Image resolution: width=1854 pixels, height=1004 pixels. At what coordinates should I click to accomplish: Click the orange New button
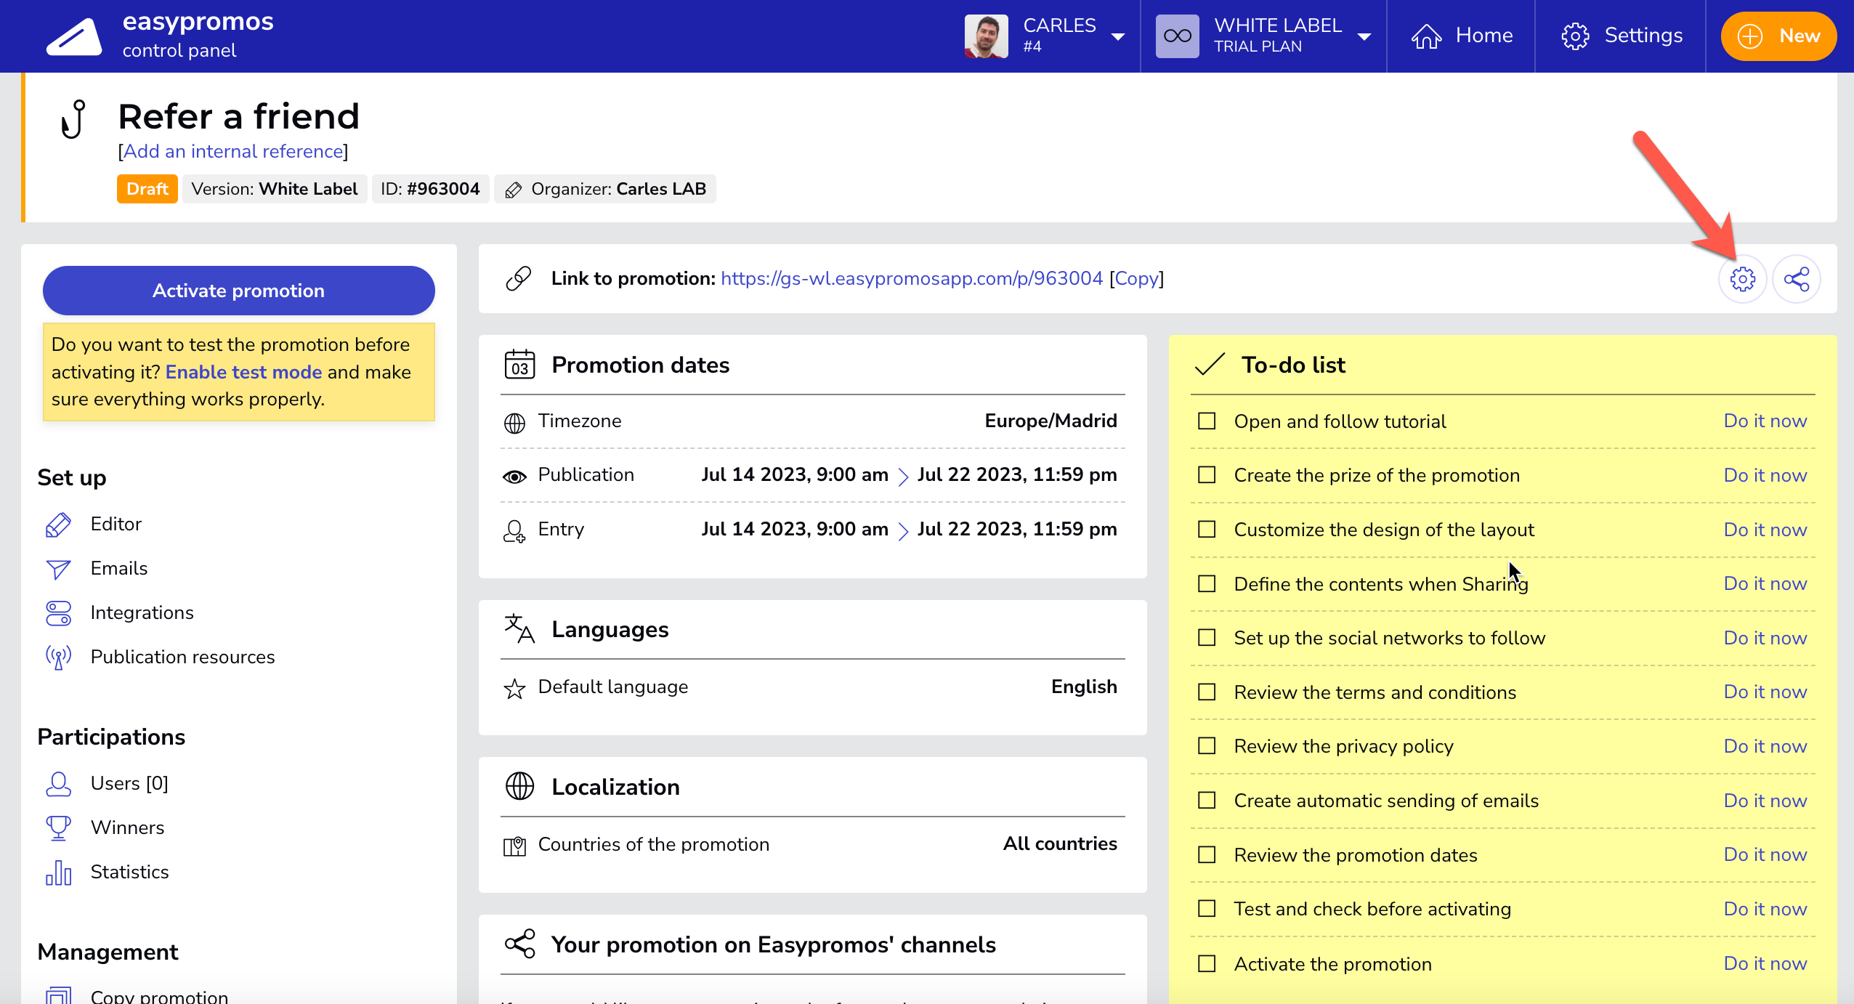pyautogui.click(x=1778, y=36)
